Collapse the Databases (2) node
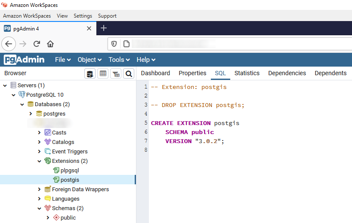The height and width of the screenshot is (223, 352). coord(22,104)
